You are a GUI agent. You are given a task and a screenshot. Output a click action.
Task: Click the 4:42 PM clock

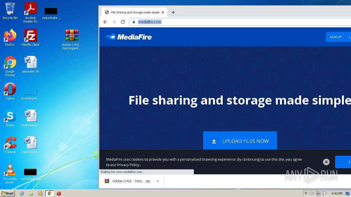337,193
